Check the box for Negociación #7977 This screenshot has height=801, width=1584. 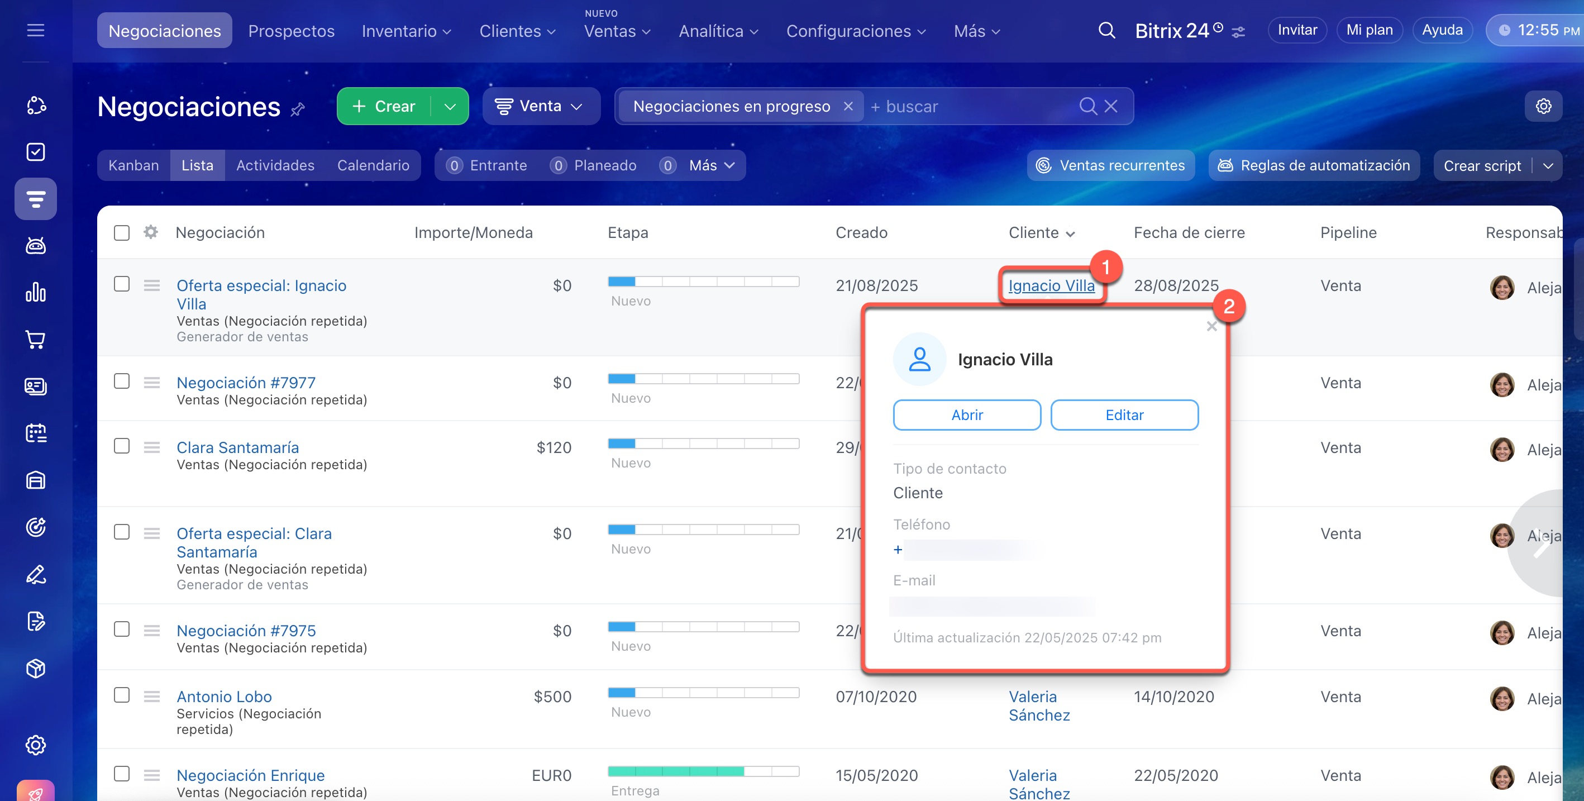pos(122,381)
